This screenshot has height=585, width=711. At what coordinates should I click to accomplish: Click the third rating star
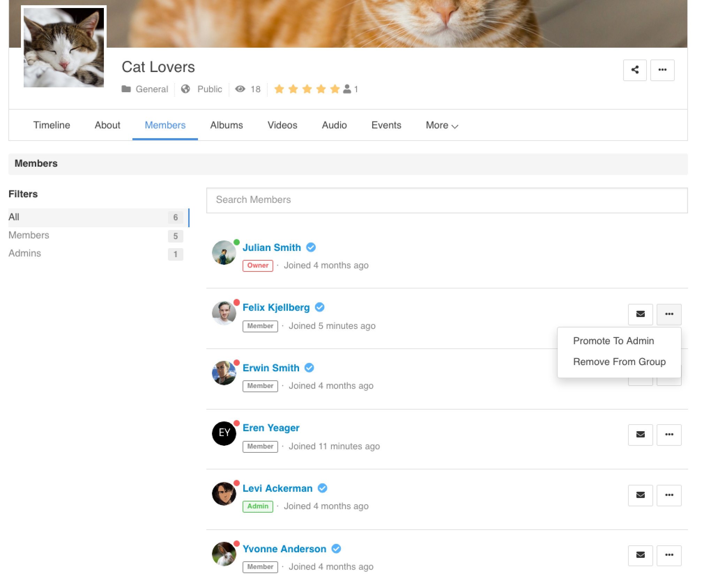point(307,89)
